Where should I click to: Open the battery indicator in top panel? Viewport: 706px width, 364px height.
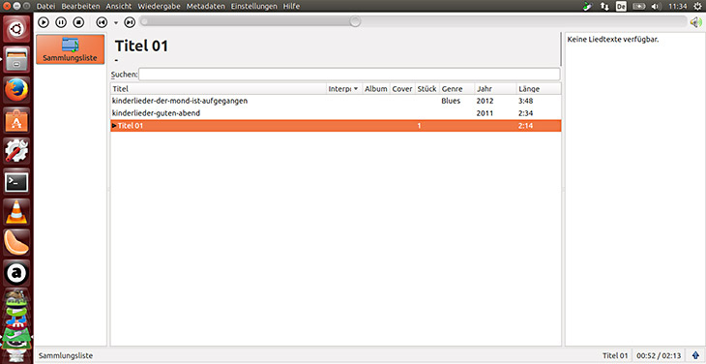click(639, 7)
